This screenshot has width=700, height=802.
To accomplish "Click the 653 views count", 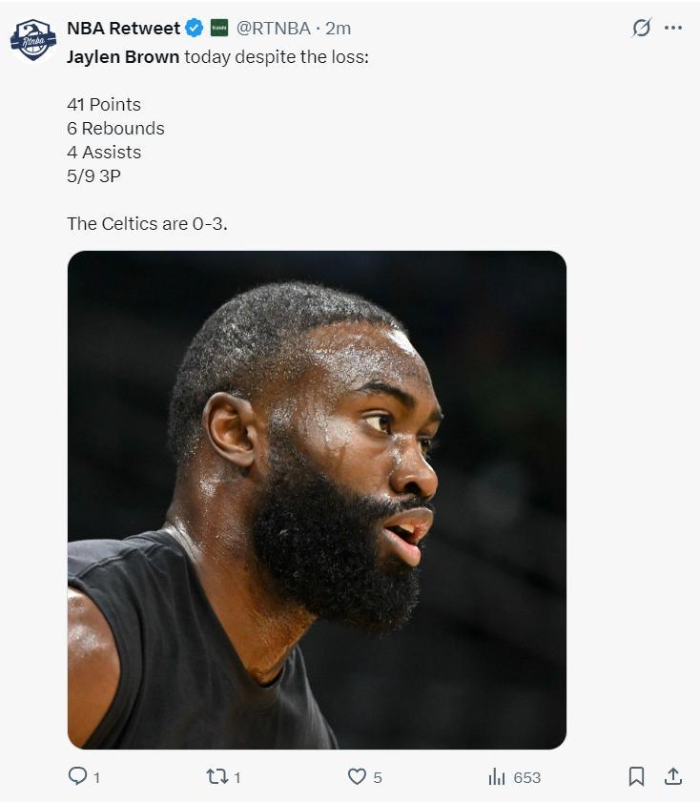I will point(527,777).
